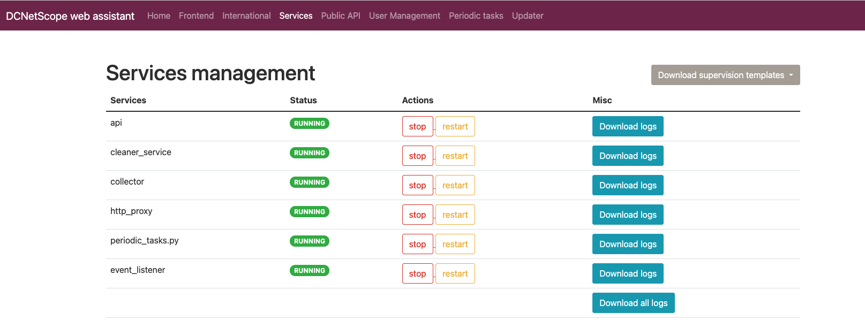Image resolution: width=865 pixels, height=328 pixels.
Task: Click the RUNNING badge for event_listener
Action: 310,271
